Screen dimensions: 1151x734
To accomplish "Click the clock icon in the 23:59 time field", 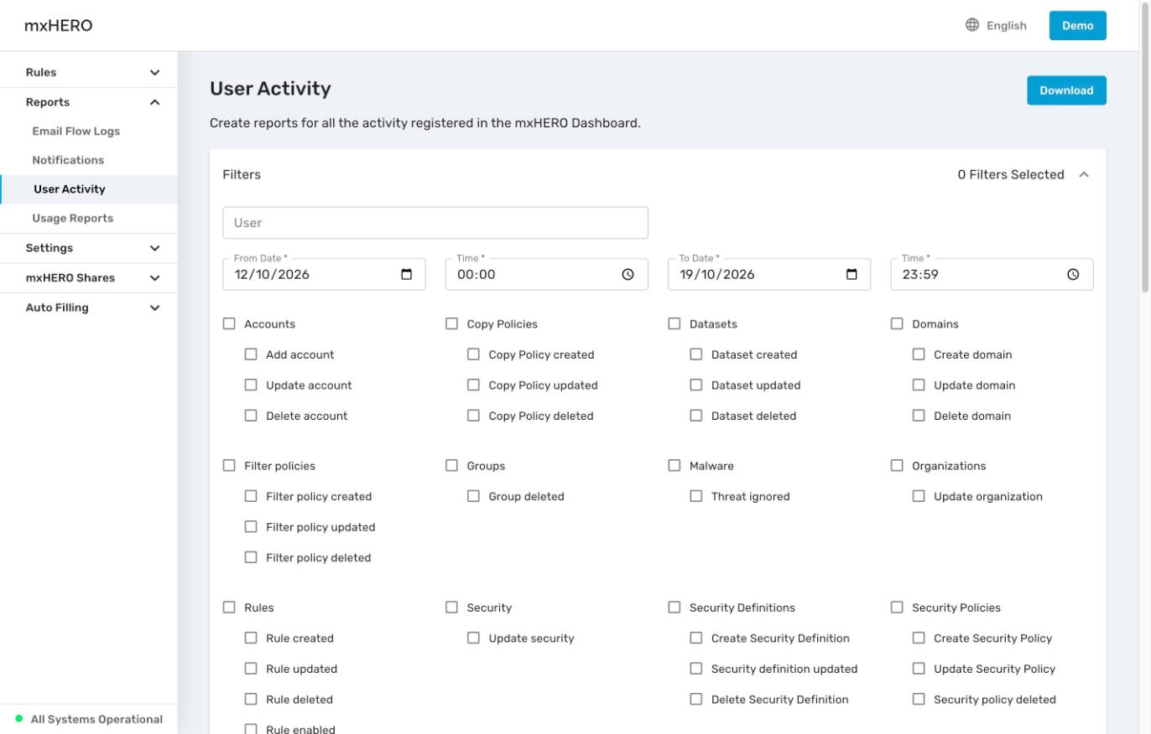I will 1073,275.
